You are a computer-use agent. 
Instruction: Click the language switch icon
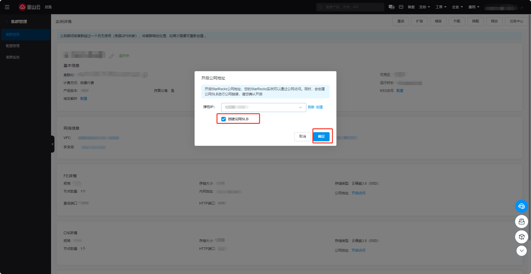pos(391,7)
